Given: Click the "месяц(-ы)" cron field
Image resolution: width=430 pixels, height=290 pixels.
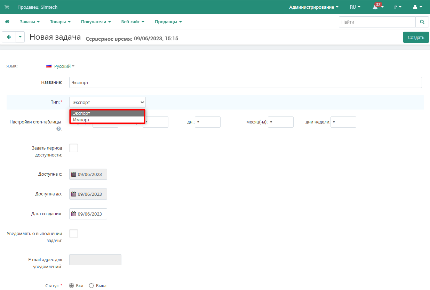Looking at the screenshot, I should pyautogui.click(x=281, y=122).
